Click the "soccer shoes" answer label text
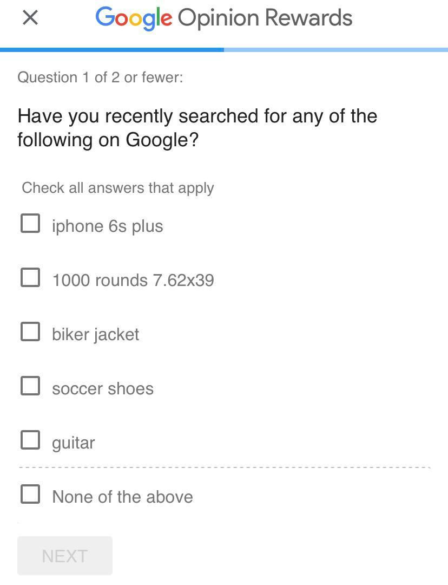The height and width of the screenshot is (585, 448). pyautogui.click(x=102, y=388)
